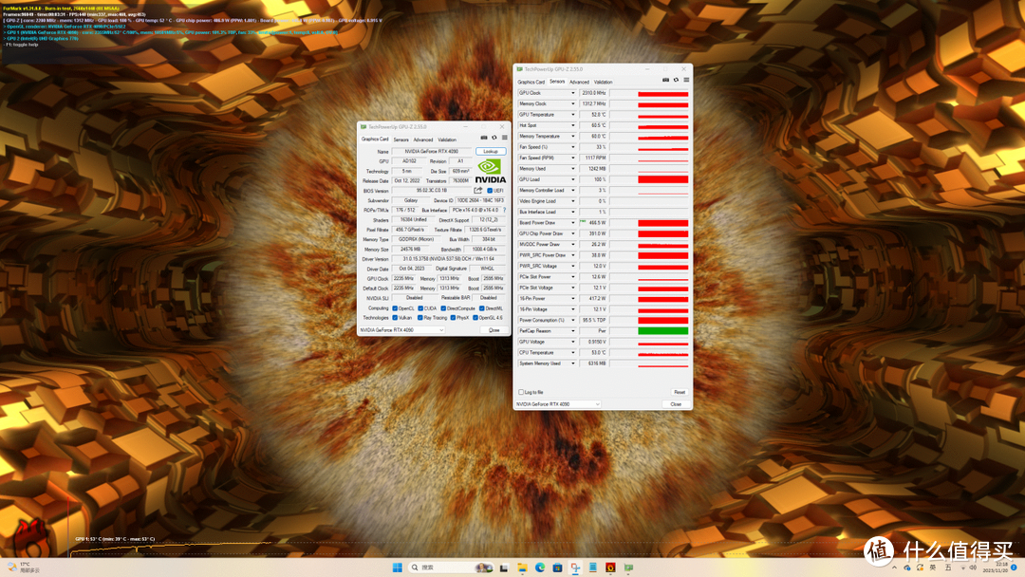Toggle the DirectML checkbox

tap(482, 308)
